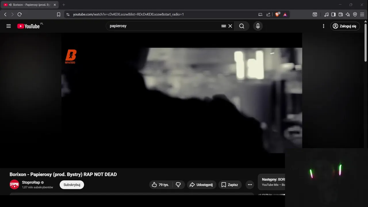Select the Borixon - Papierosy browser tab
Screen dimensions: 368x207
point(30,5)
